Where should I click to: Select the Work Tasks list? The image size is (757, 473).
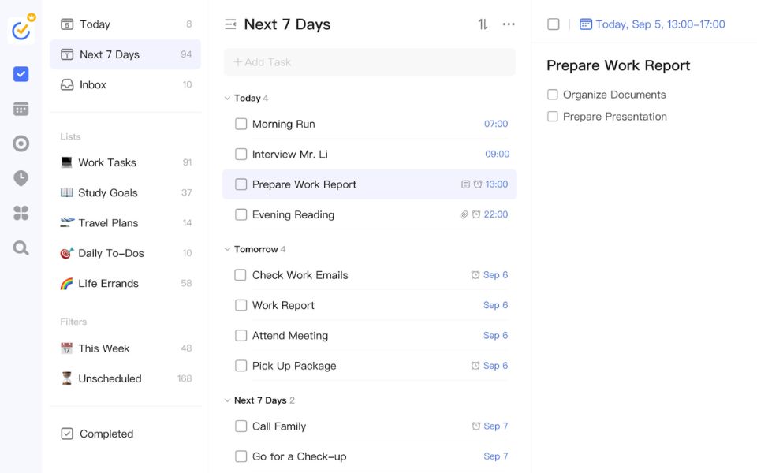pyautogui.click(x=107, y=162)
